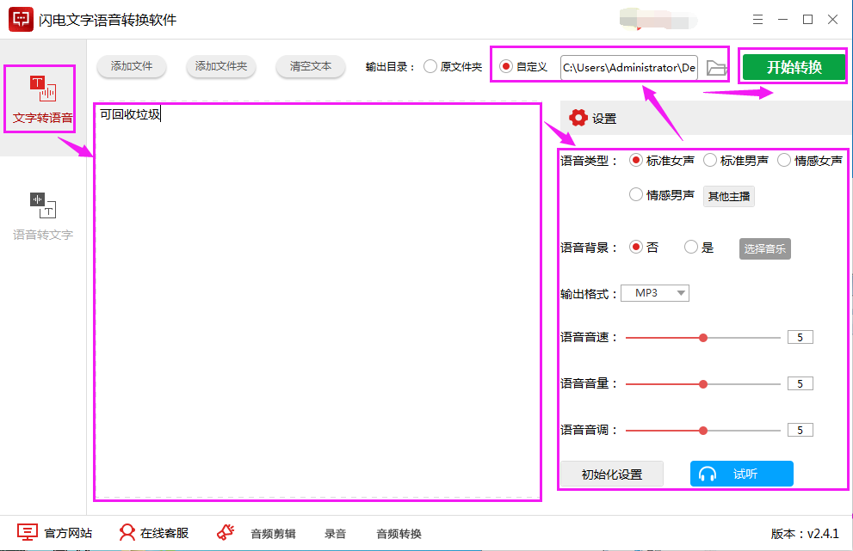Click the 设置 settings header label
This screenshot has width=853, height=551.
[604, 119]
